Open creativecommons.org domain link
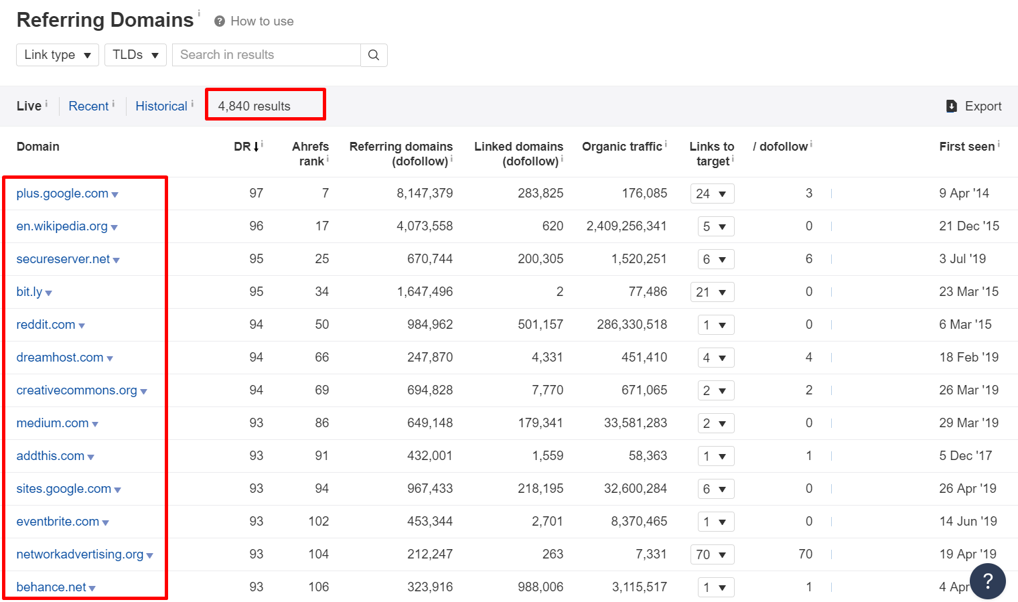Screen dimensions: 1018x602 tap(76, 390)
